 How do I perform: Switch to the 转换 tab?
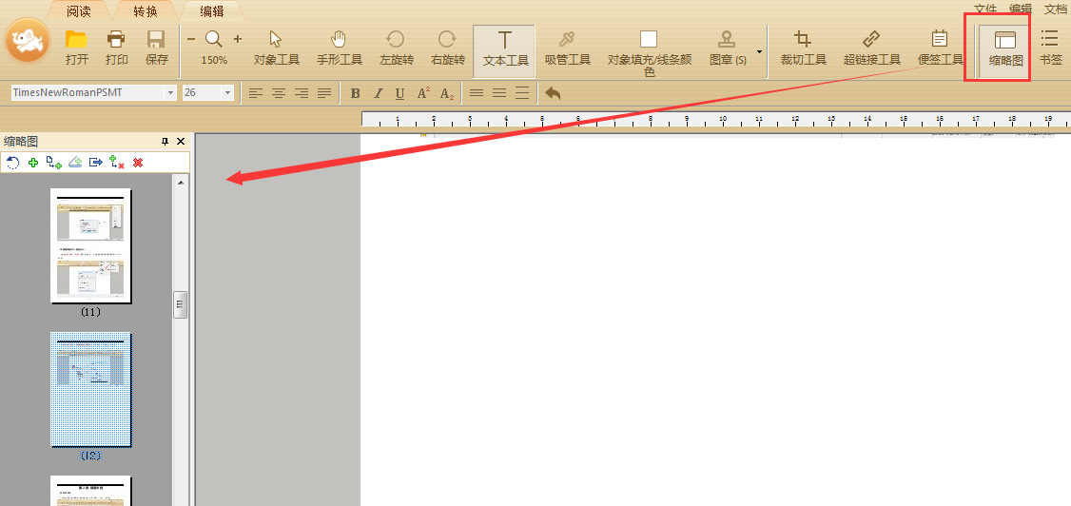click(146, 10)
